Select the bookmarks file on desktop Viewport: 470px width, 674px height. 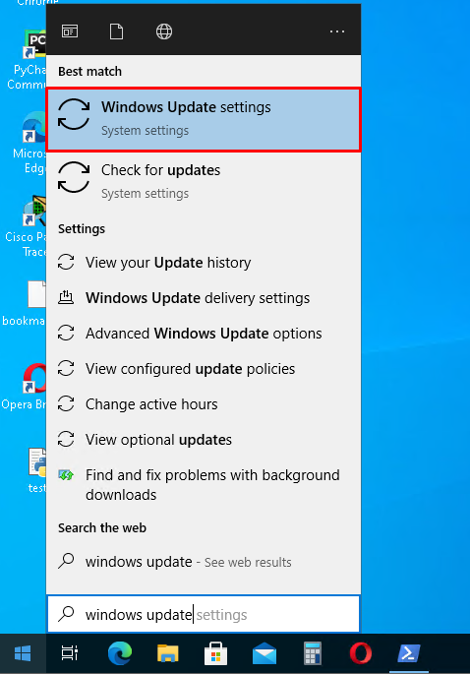coord(24,303)
